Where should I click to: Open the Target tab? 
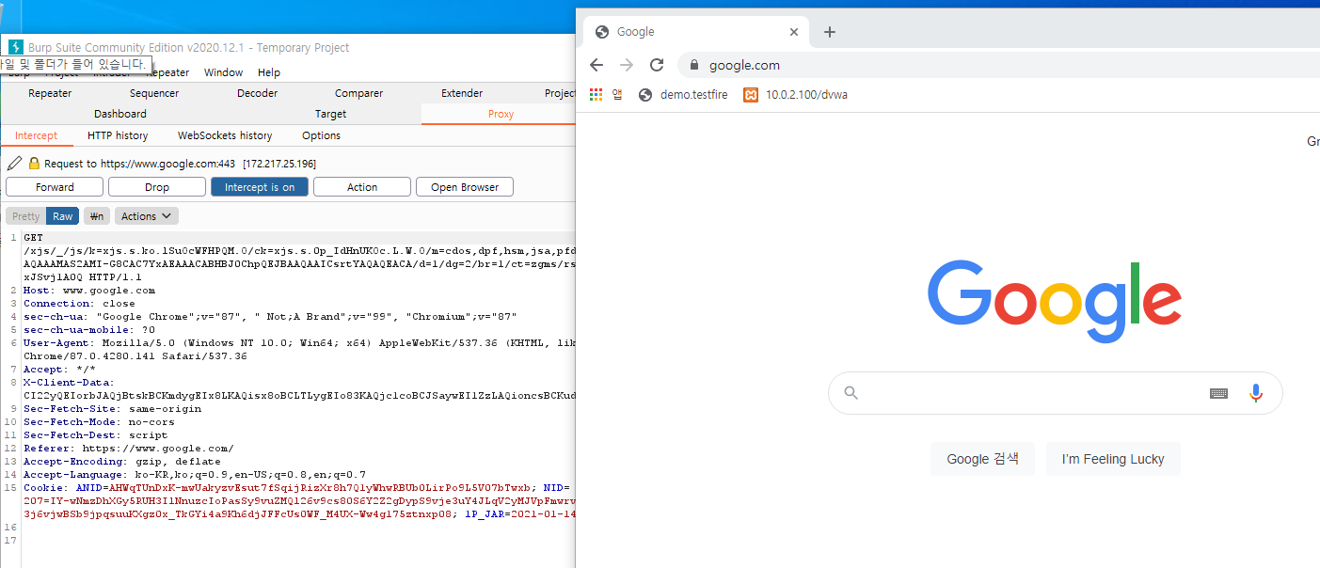coord(330,114)
